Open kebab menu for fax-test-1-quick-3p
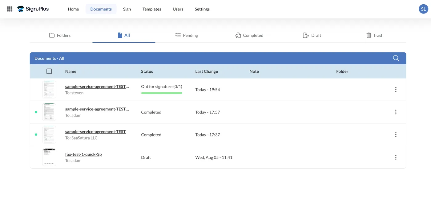The height and width of the screenshot is (203, 431). pyautogui.click(x=396, y=157)
